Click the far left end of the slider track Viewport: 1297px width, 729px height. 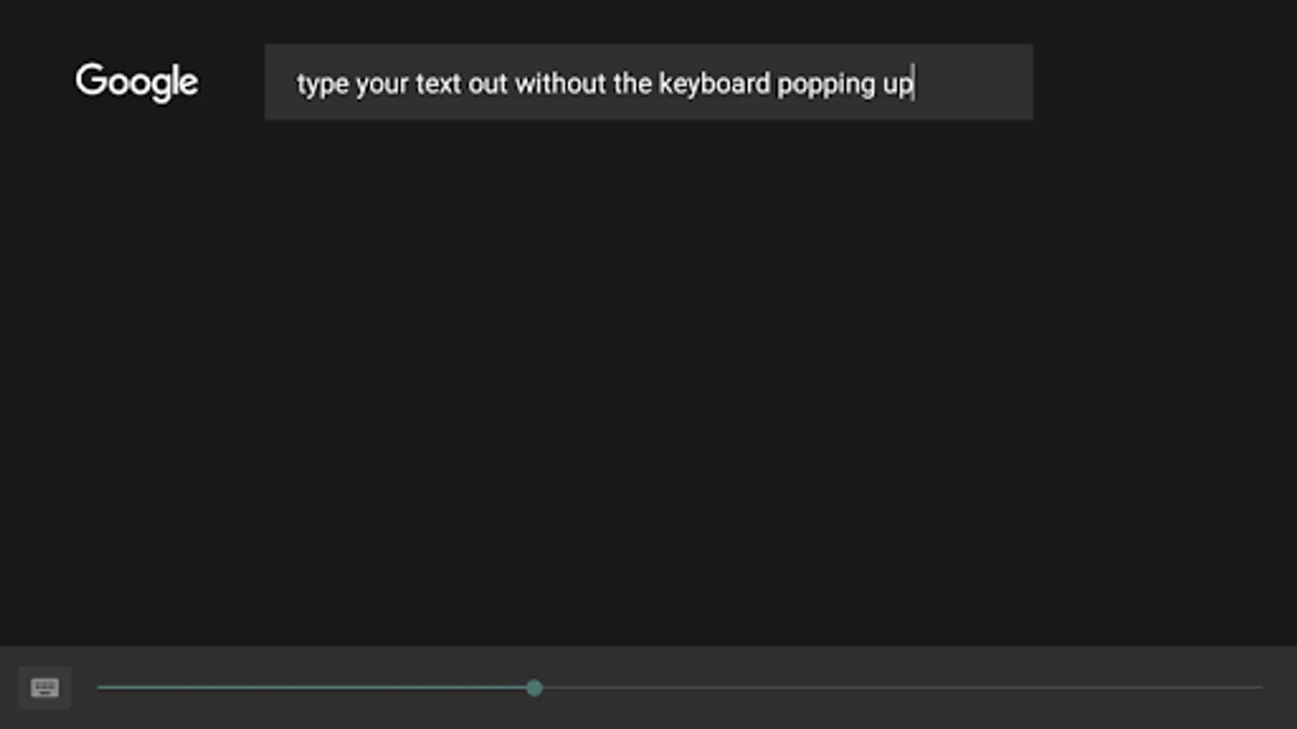(100, 688)
